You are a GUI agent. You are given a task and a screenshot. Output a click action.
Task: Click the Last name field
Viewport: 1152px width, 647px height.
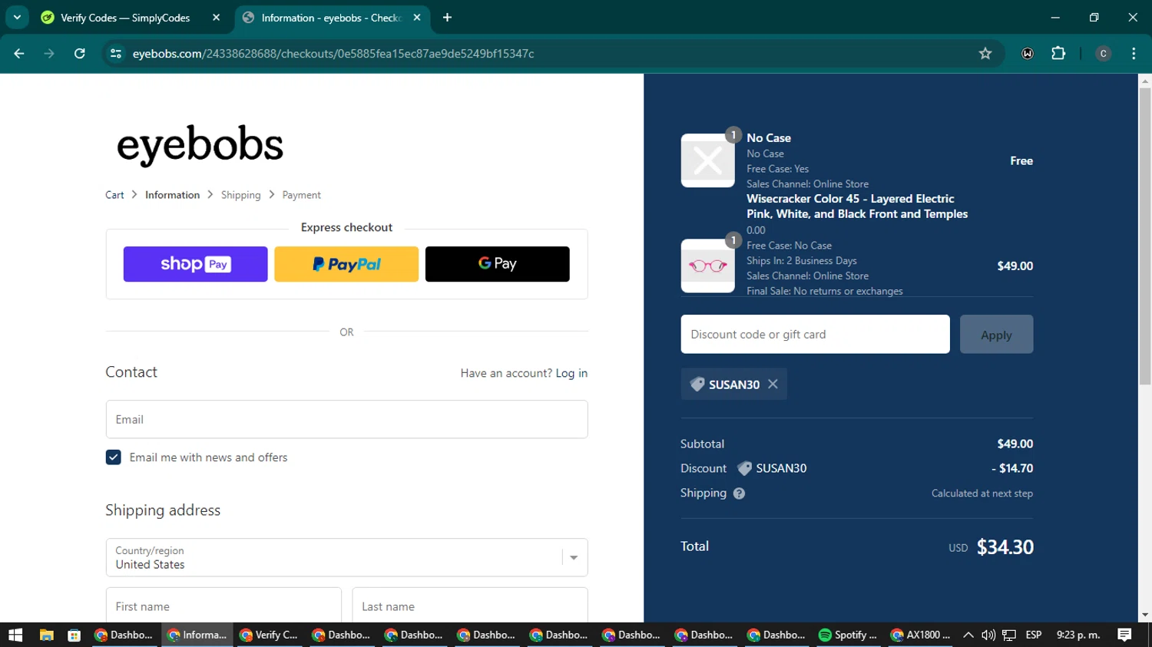tap(470, 606)
